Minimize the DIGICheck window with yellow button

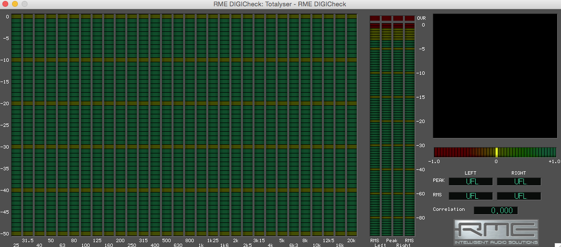tap(14, 4)
